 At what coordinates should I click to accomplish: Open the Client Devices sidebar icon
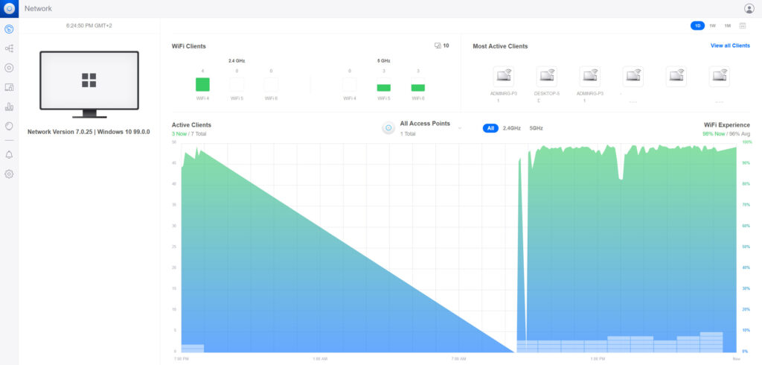9,87
